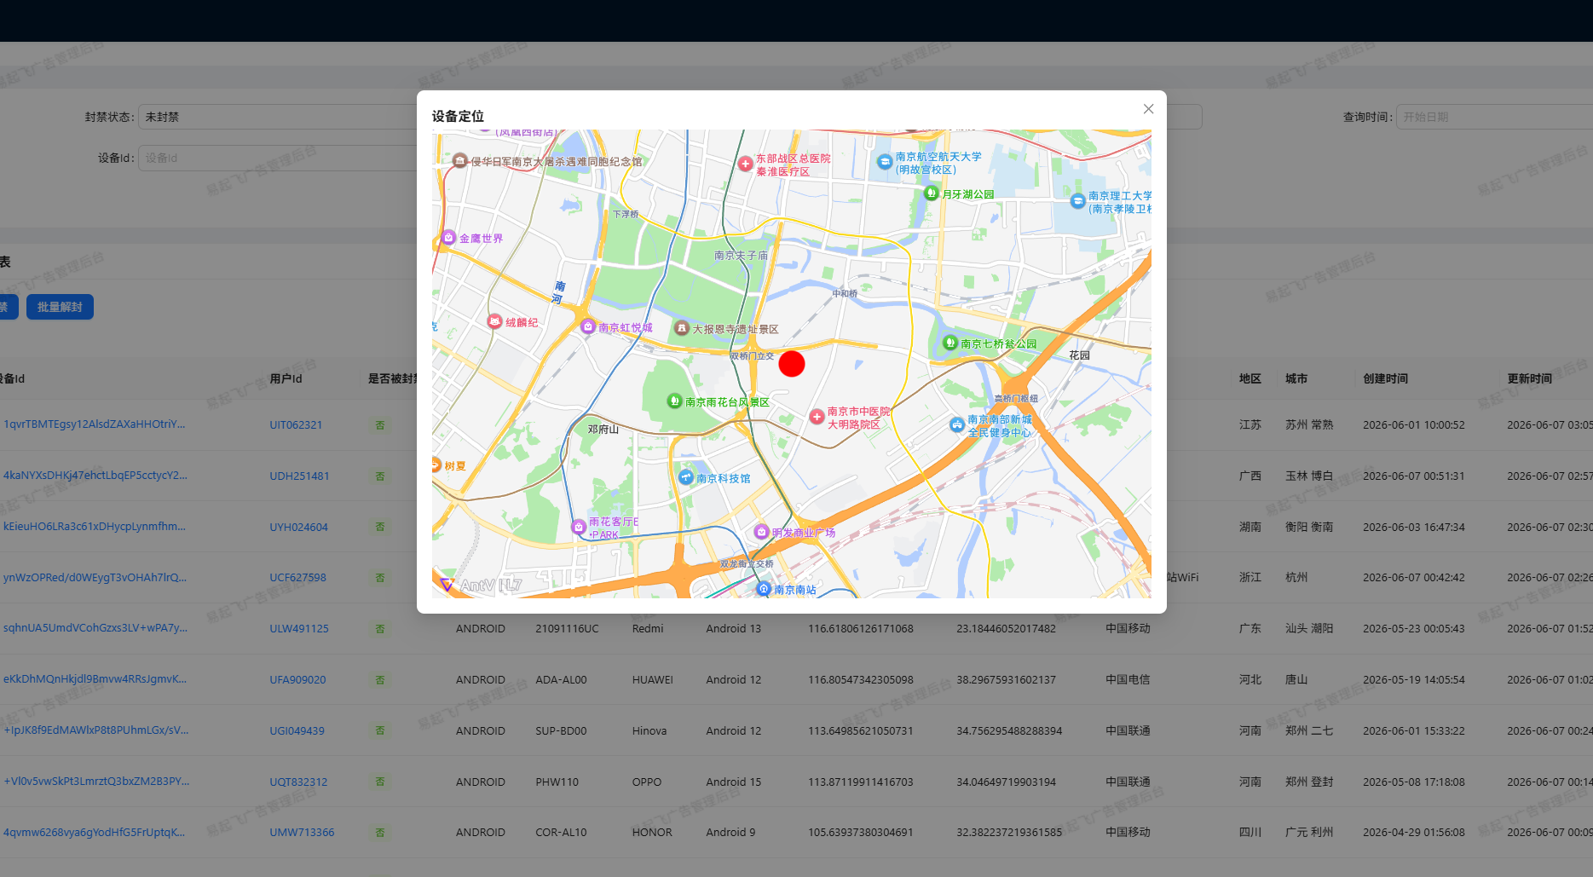Viewport: 1593px width, 877px height.
Task: Click the 南京航空航天大学 map icon
Action: 885,161
